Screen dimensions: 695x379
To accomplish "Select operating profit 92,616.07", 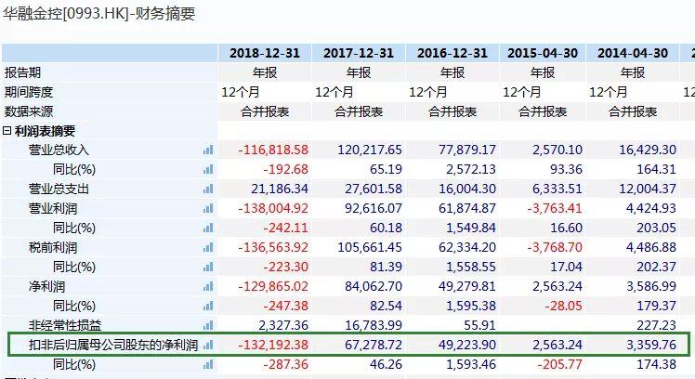I will coord(374,208).
